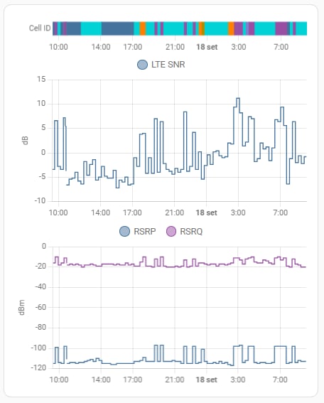This screenshot has width=324, height=403.
Task: Click the RSRP legend label
Action: click(x=145, y=231)
